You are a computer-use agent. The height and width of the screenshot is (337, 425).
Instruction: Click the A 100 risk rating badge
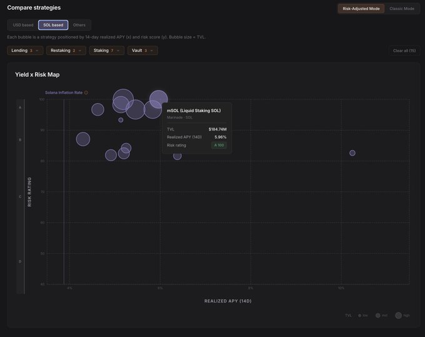click(x=219, y=145)
